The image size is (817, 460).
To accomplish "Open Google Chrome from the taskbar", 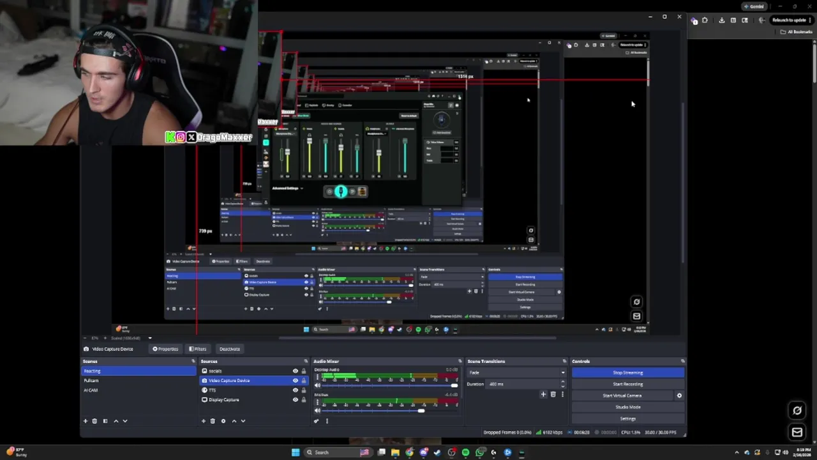I will coord(409,452).
